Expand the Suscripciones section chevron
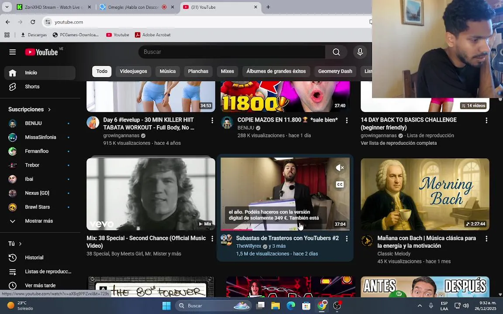The width and height of the screenshot is (503, 314). click(x=49, y=109)
